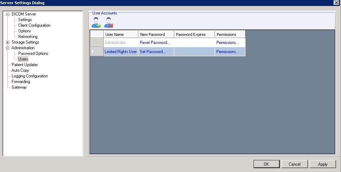This screenshot has height=172, width=341.
Task: Open Patient Updater tree item
Action: 25,65
